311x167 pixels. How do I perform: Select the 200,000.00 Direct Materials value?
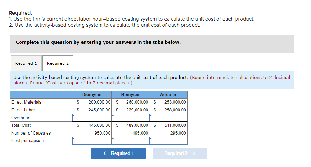(99, 102)
